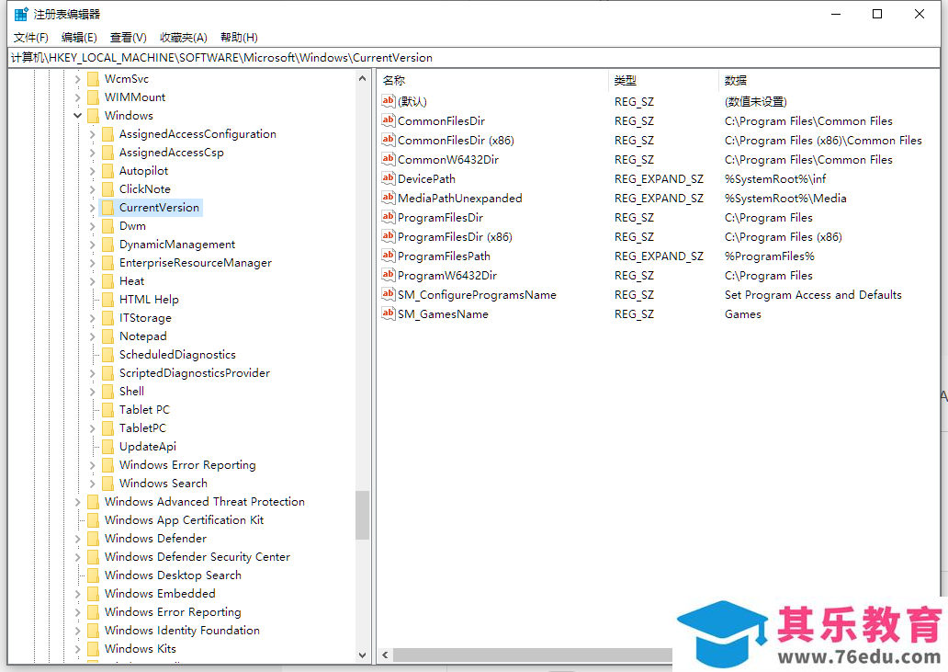Click the folder icon of CurrentVersion key
948x672 pixels.
tap(107, 208)
